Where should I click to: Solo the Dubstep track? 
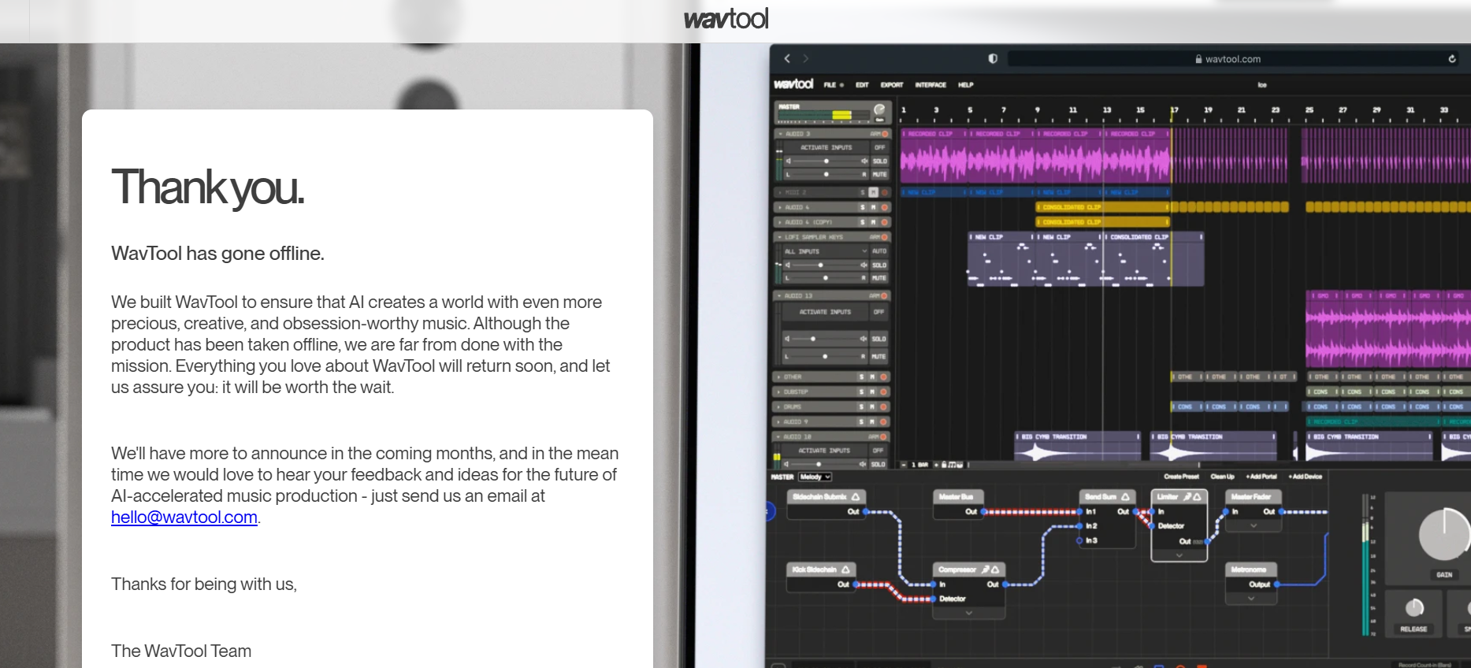point(863,392)
